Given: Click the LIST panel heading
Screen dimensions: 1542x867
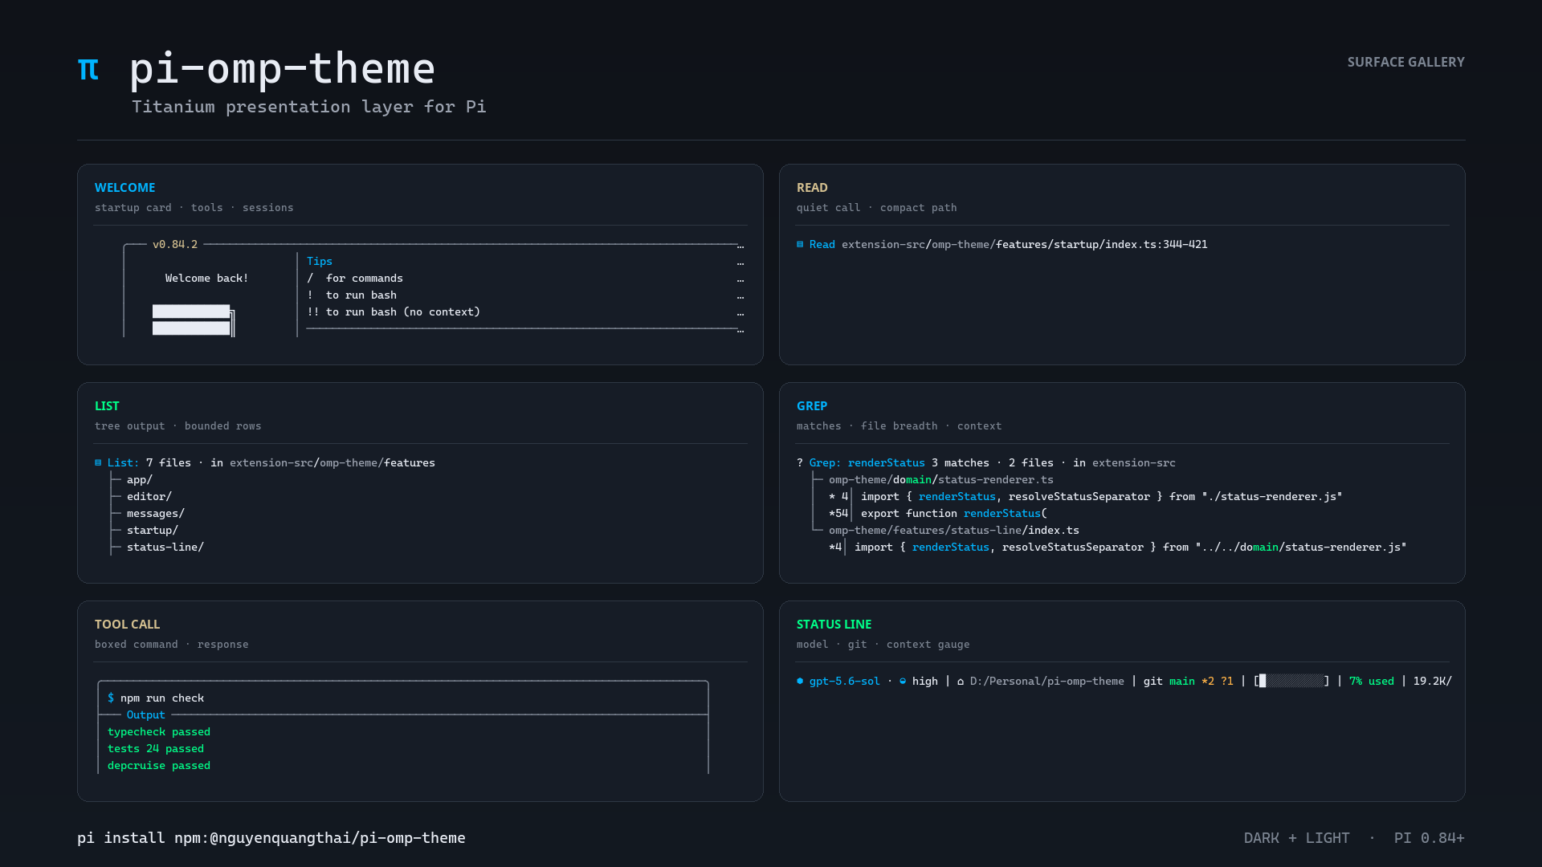Looking at the screenshot, I should click(x=107, y=405).
